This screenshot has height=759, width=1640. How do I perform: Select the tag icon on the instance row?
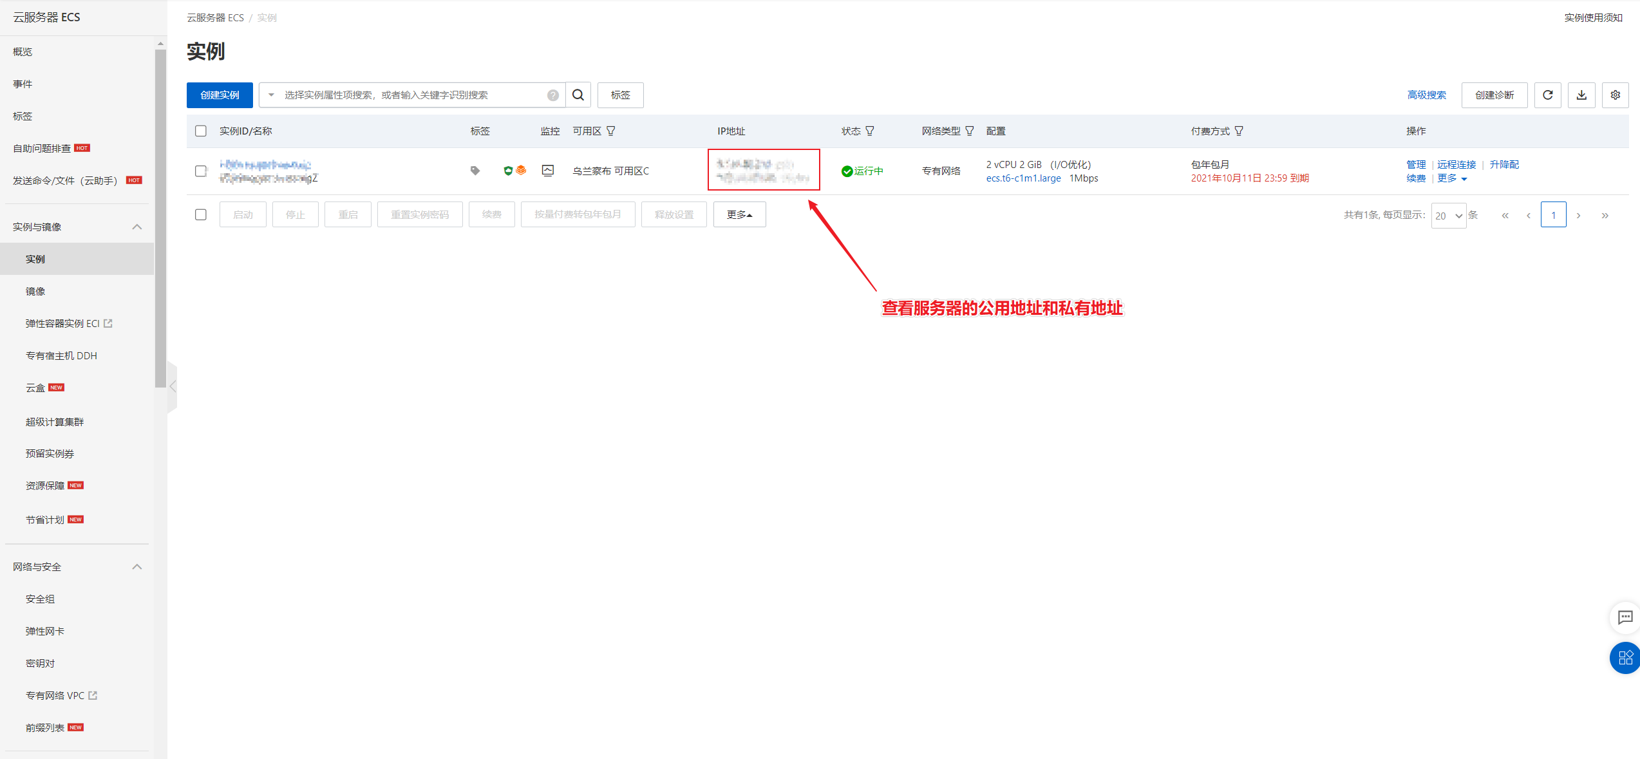[475, 170]
